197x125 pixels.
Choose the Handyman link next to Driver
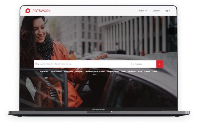[x=132, y=71]
